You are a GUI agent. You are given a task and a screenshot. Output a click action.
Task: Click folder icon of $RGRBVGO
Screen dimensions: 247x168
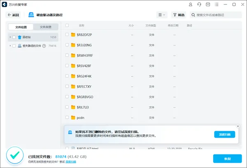73,97
